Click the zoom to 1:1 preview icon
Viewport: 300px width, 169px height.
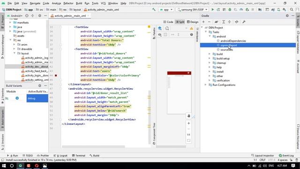188,135
